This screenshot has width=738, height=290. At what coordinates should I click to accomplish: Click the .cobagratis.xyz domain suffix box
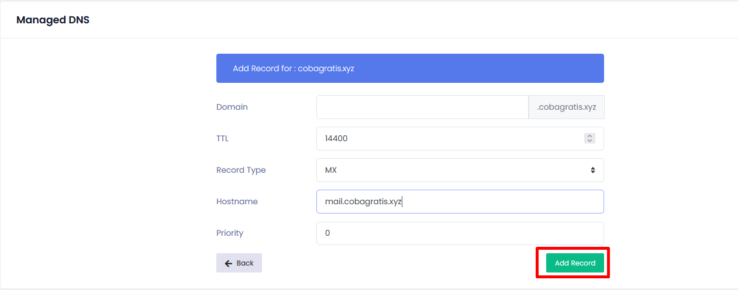(x=566, y=107)
